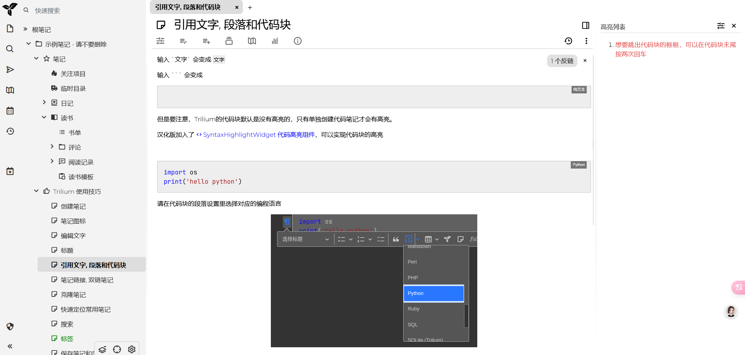
Task: Open the calendar launcher icon
Action: (x=10, y=110)
